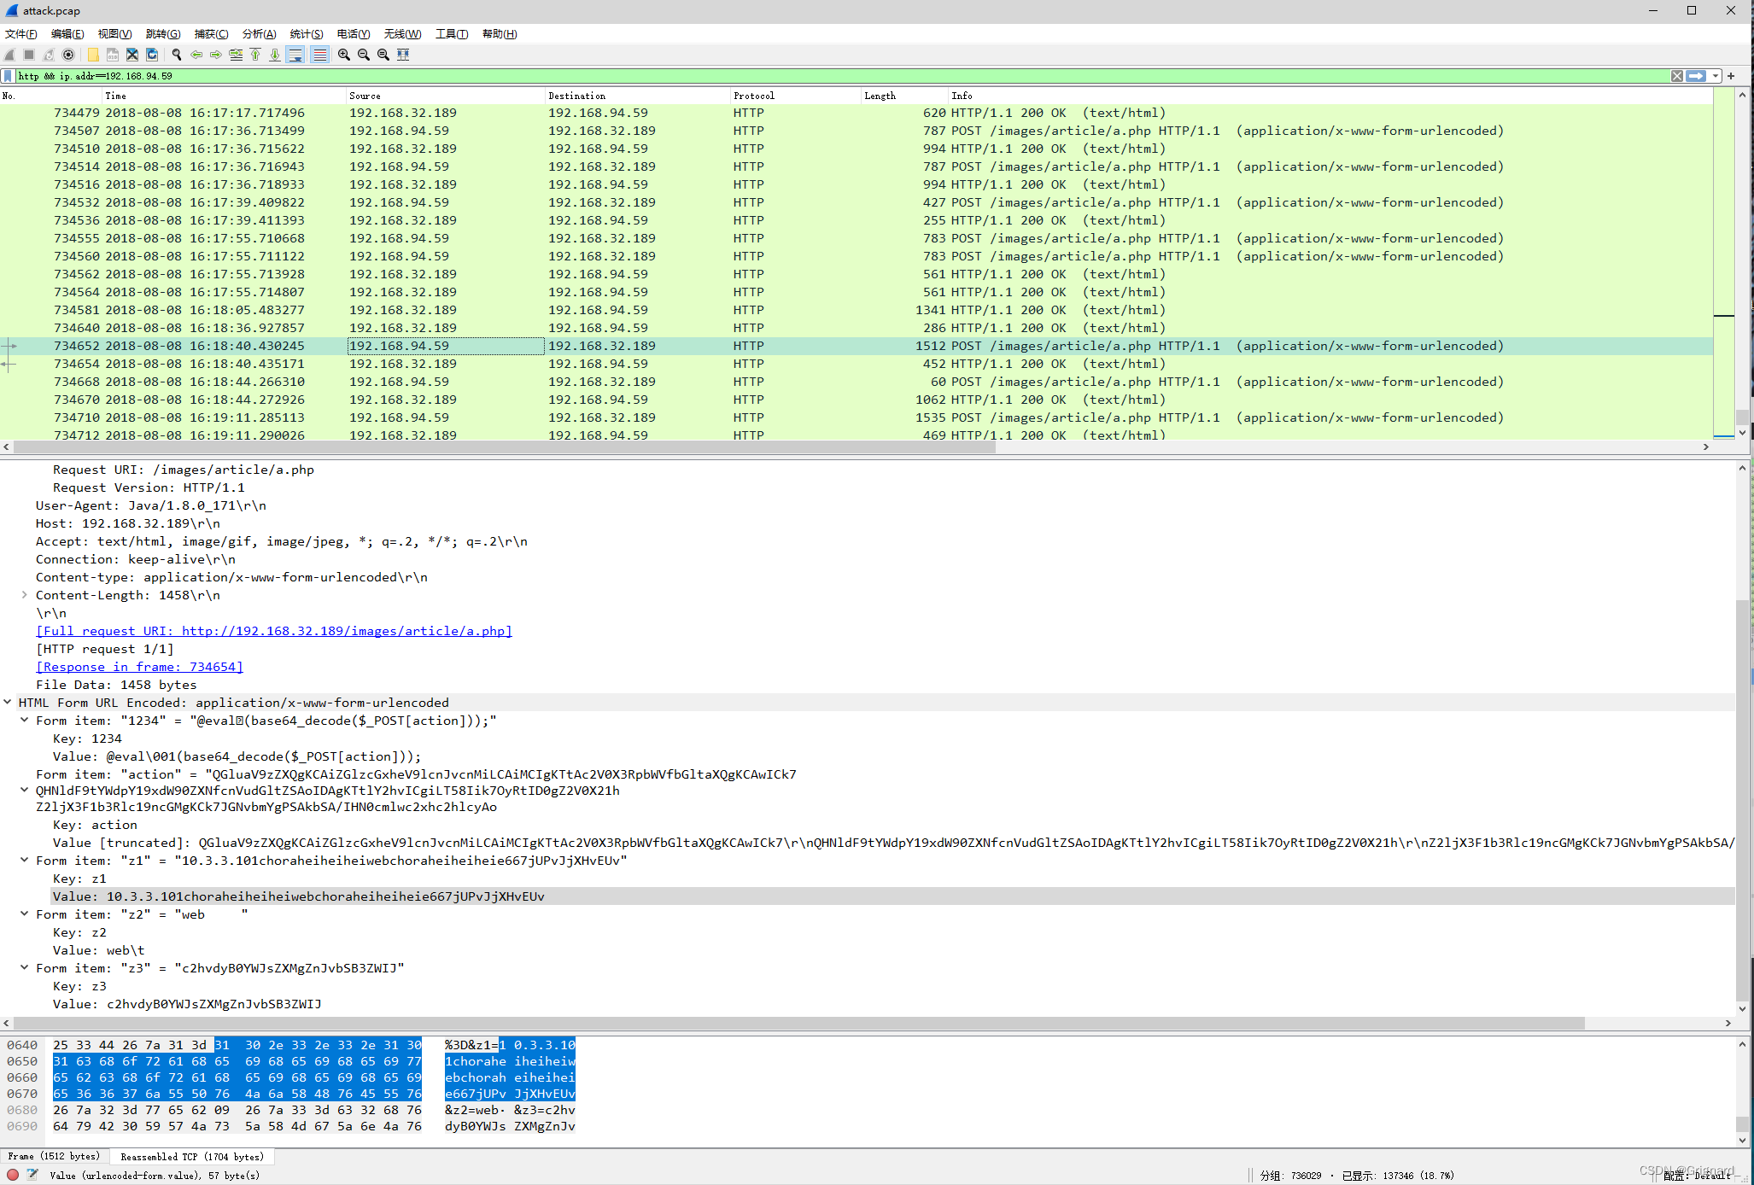
Task: Open Capture options gear icon
Action: 68,55
